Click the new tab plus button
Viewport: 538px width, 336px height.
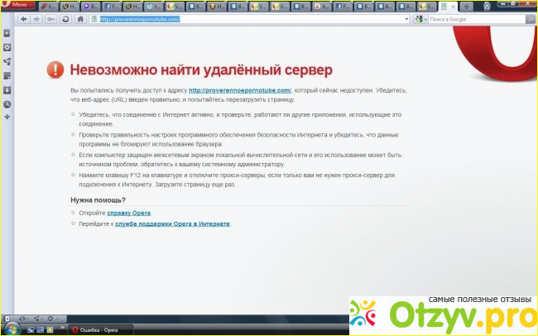click(466, 7)
